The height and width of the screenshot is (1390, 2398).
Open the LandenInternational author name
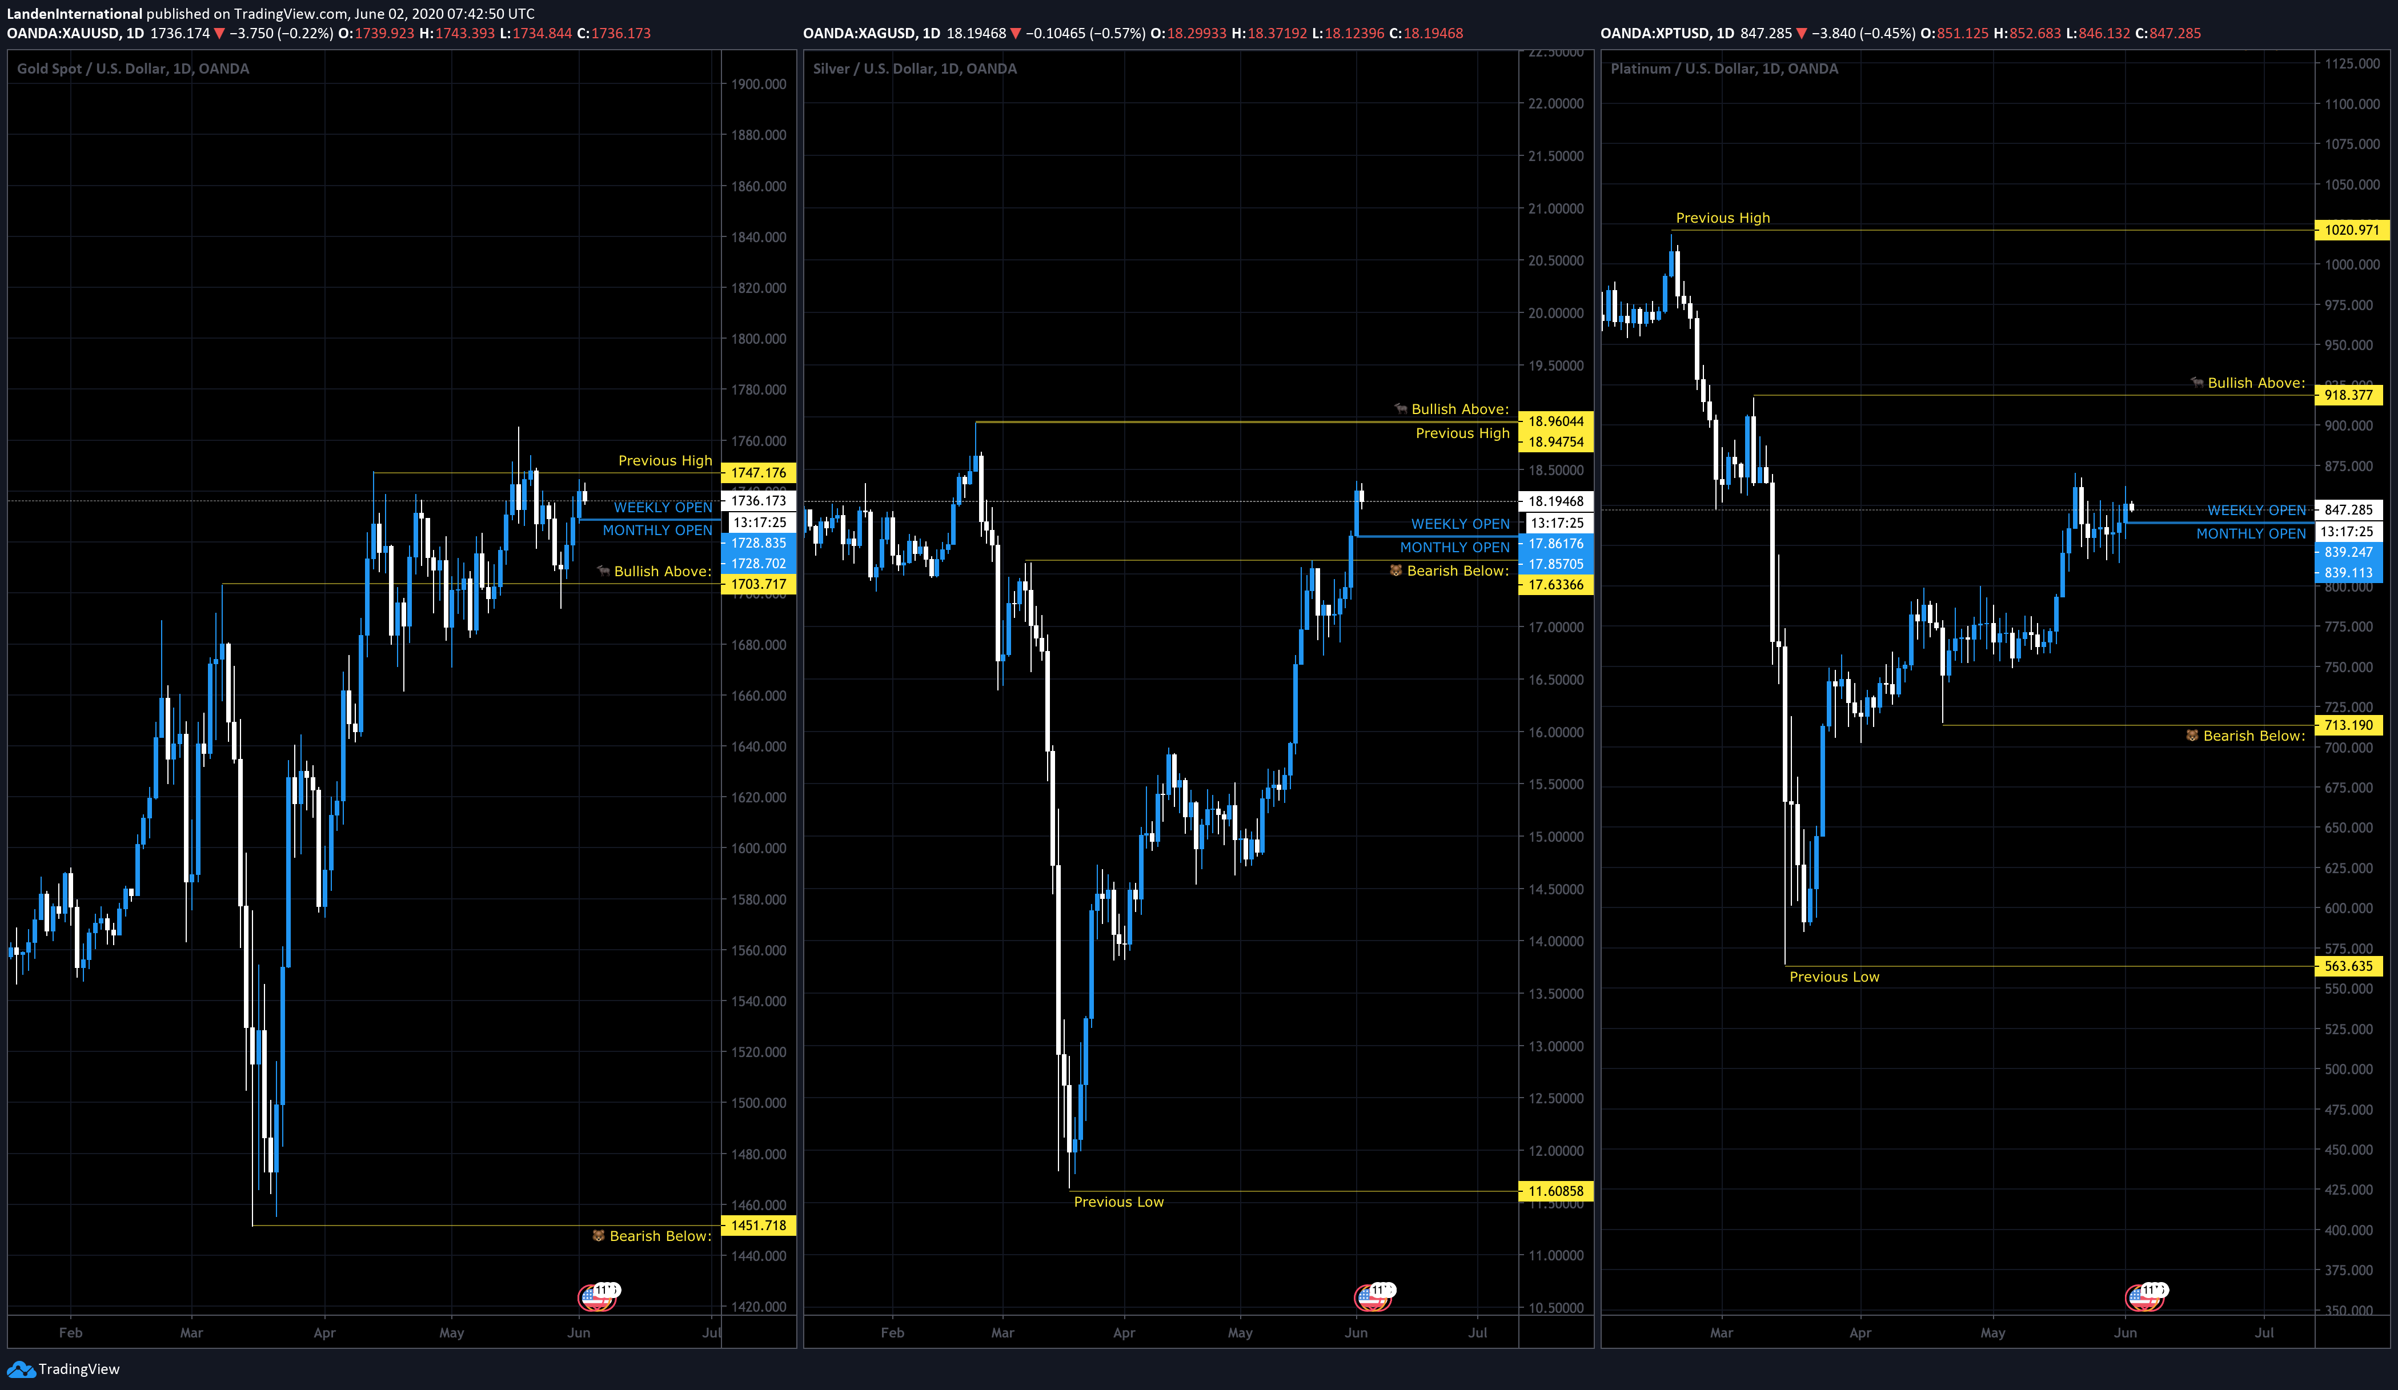[x=74, y=13]
